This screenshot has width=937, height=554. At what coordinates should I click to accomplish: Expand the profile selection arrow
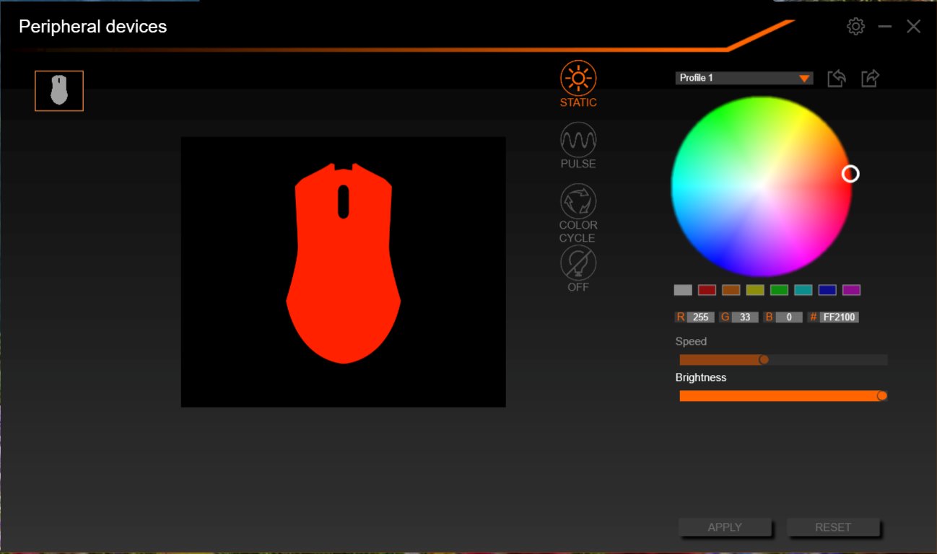click(803, 77)
